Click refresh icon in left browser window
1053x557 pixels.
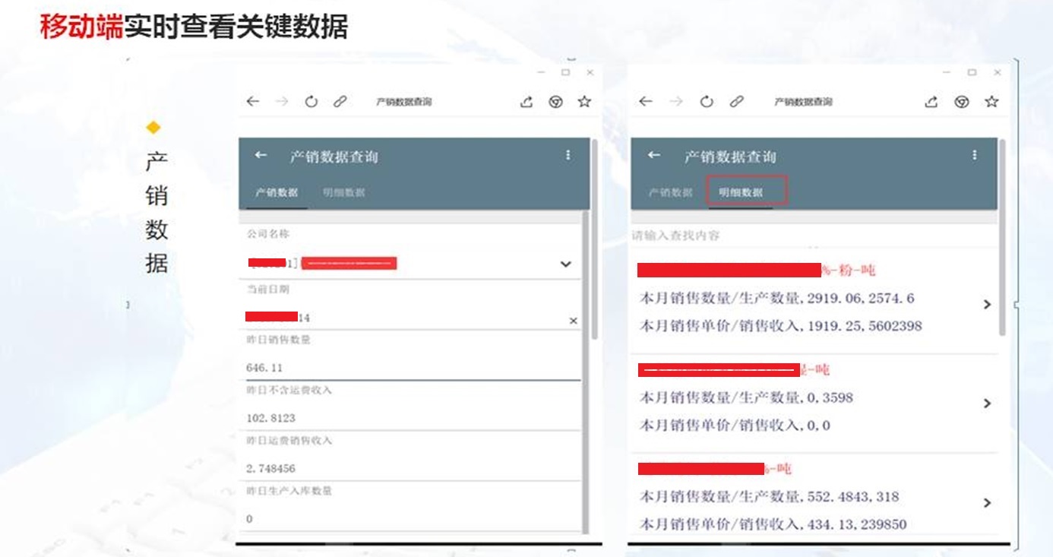[311, 102]
